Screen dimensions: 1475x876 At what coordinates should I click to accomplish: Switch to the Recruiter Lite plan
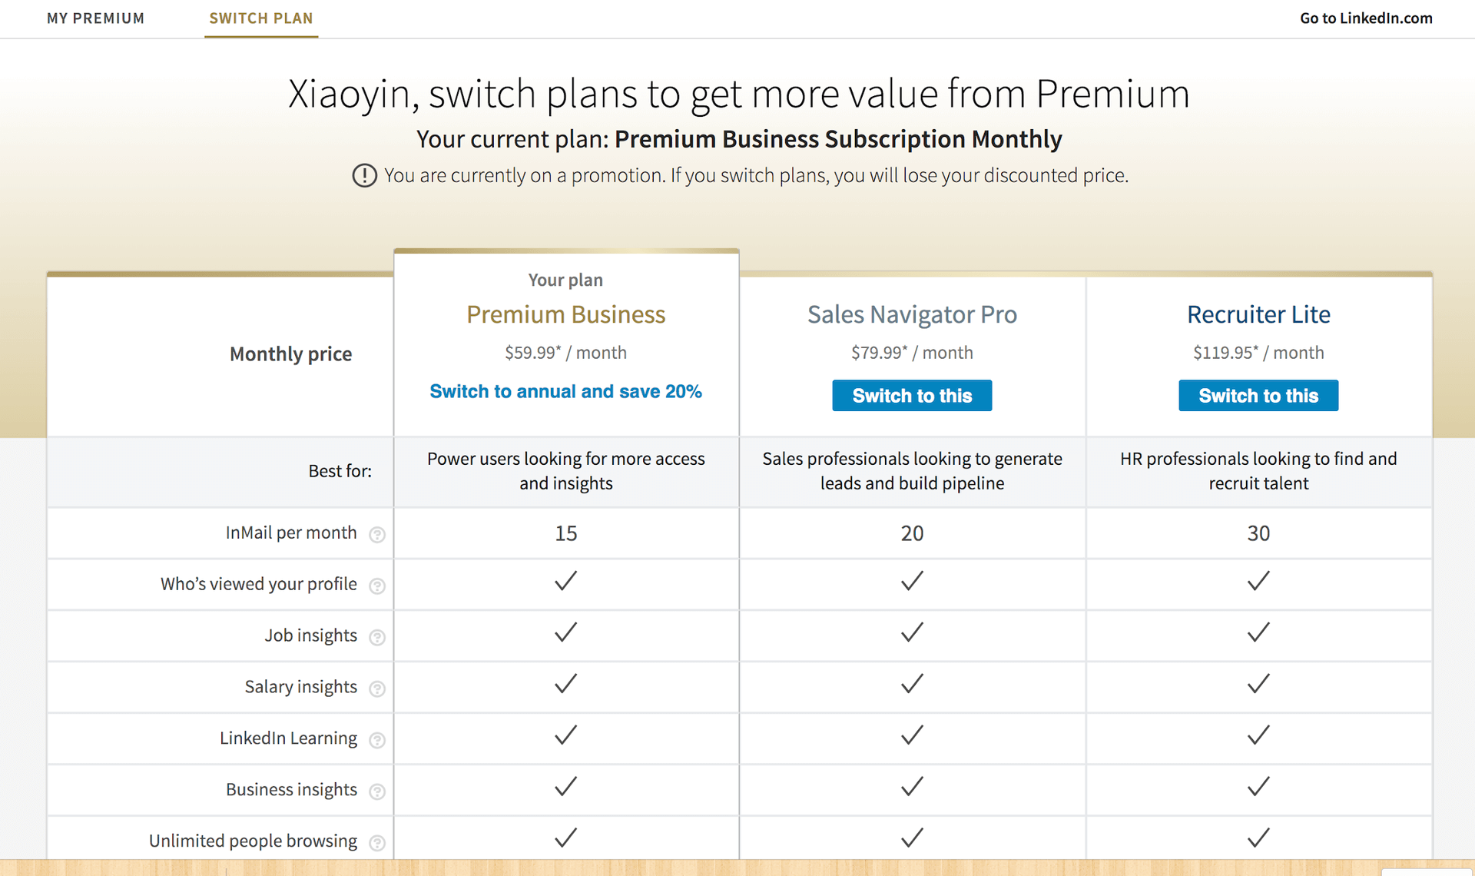click(1258, 396)
